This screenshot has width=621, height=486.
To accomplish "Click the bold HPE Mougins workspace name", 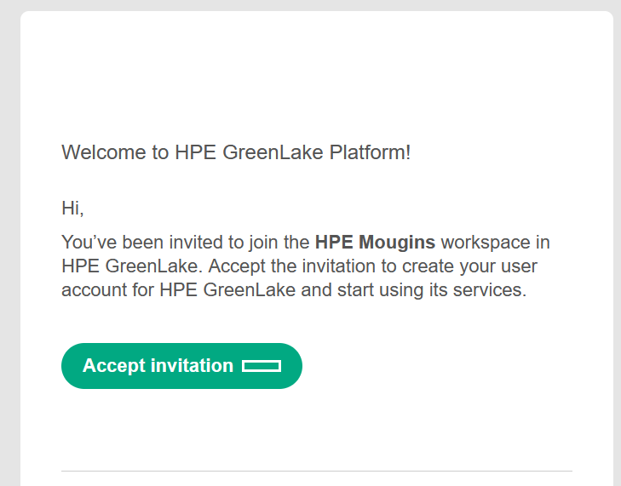I will click(x=375, y=243).
